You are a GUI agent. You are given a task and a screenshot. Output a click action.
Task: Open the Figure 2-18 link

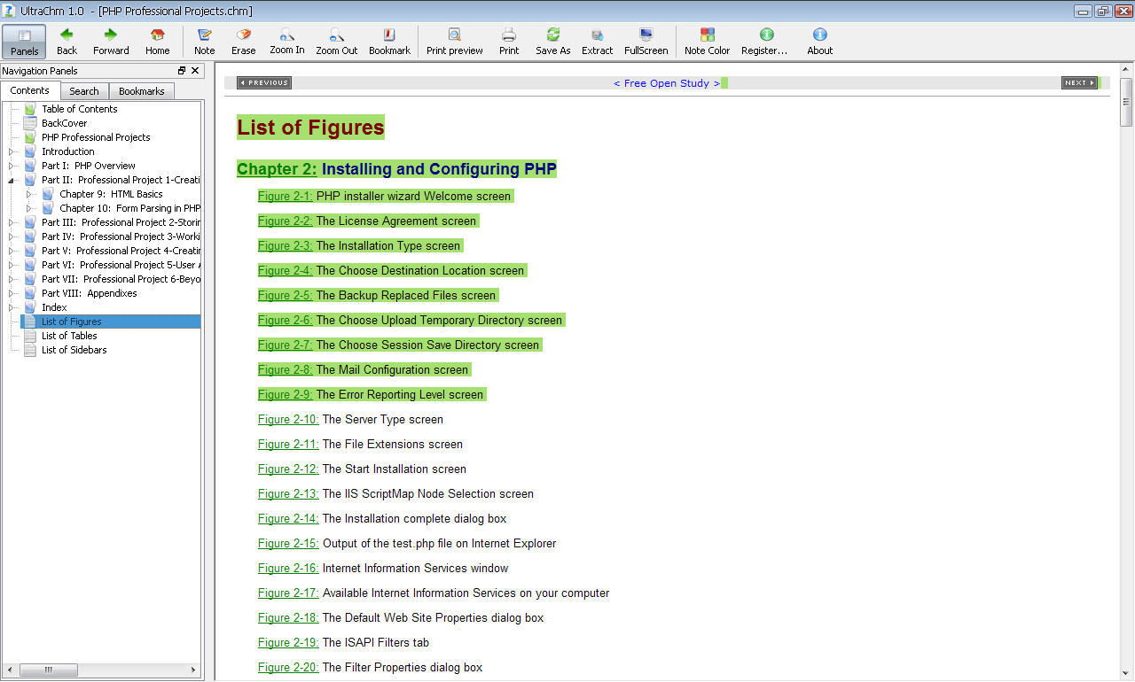(288, 617)
